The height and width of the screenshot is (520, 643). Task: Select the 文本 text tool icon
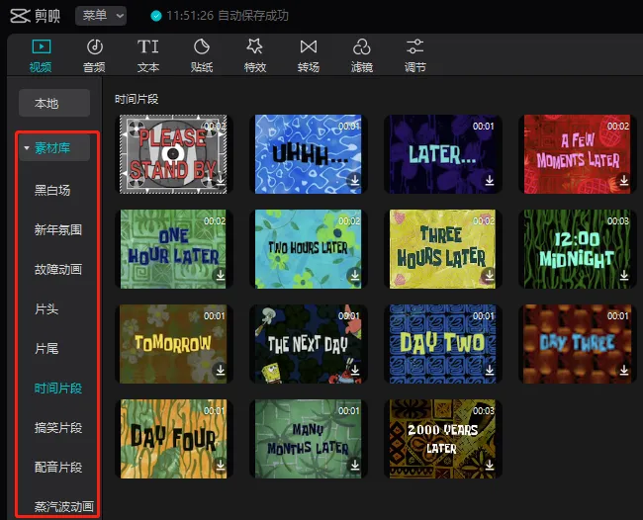coord(147,47)
